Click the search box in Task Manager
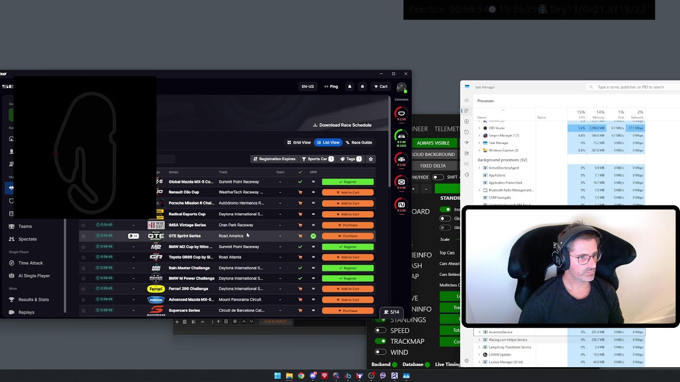680x382 pixels. click(x=632, y=87)
